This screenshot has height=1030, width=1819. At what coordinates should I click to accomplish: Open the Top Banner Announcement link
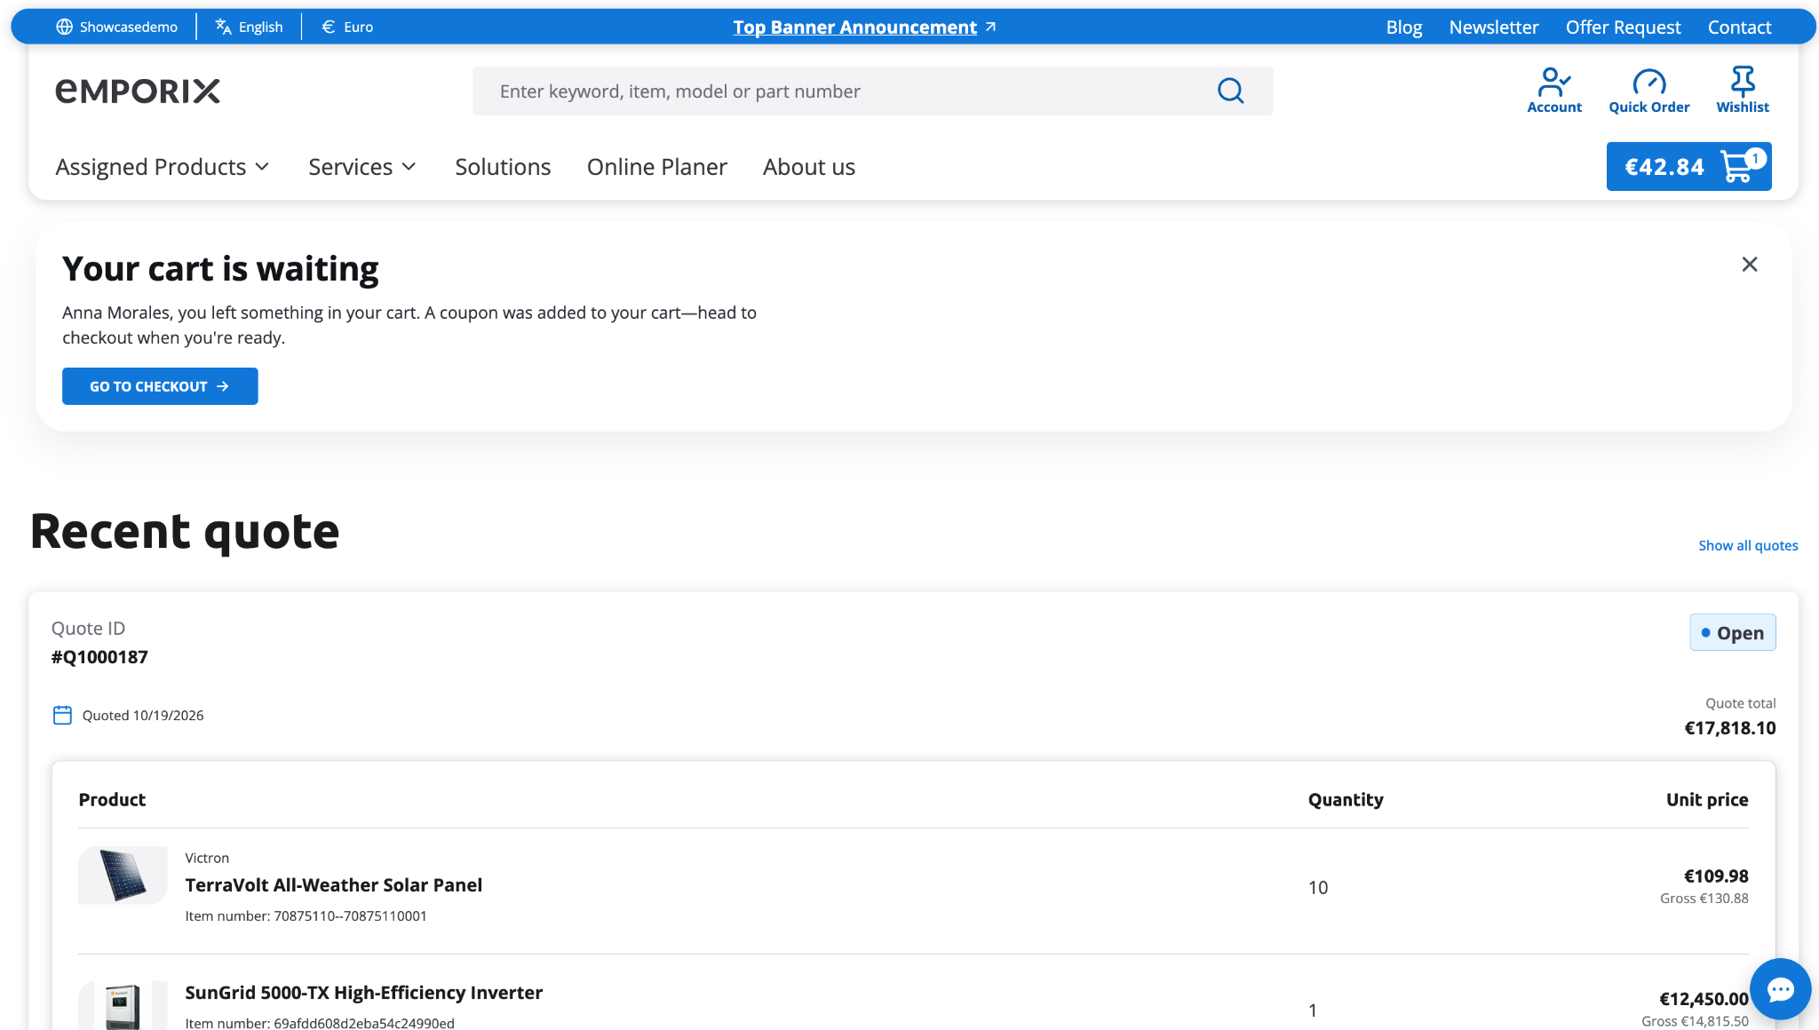(864, 27)
